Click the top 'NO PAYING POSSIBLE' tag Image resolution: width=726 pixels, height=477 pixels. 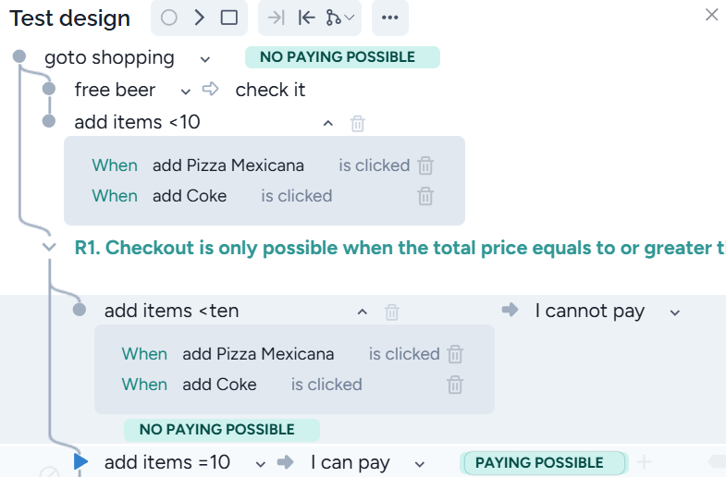click(x=341, y=57)
